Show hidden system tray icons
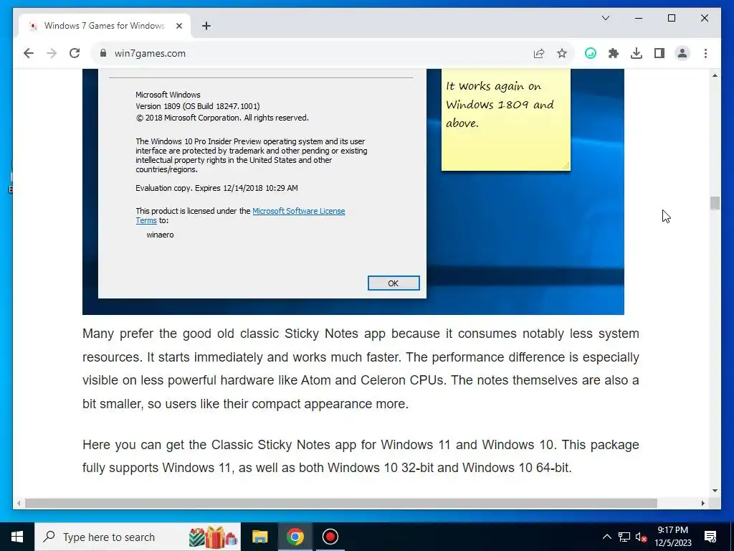This screenshot has height=551, width=734. [606, 537]
